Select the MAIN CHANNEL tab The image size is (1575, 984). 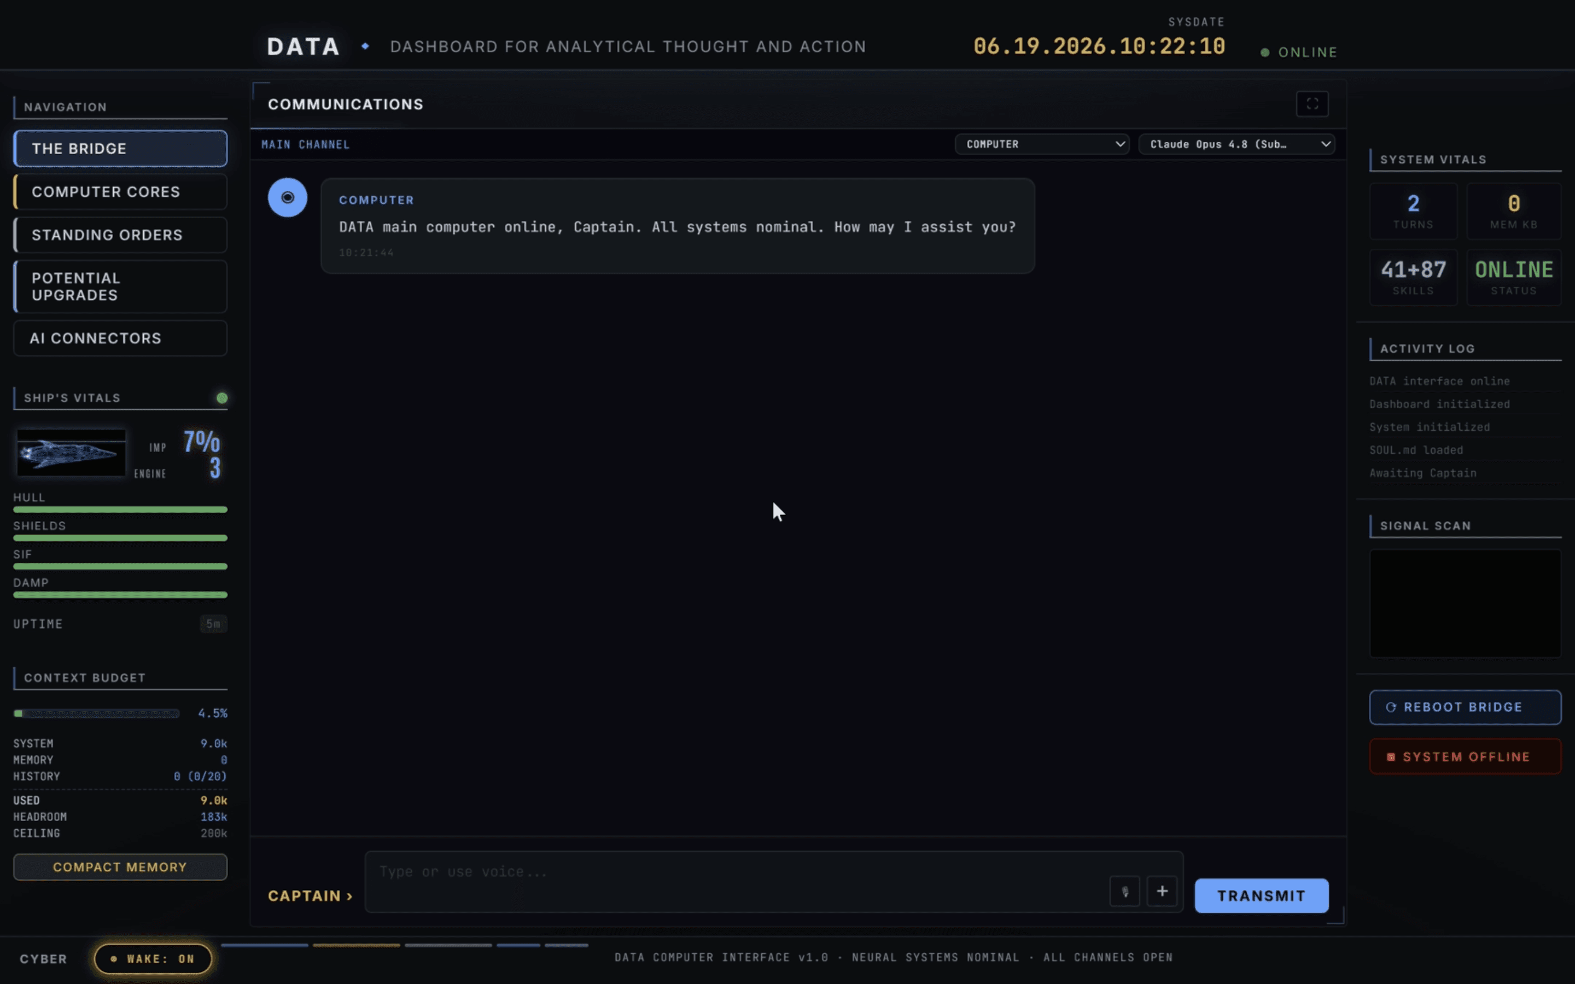pos(305,144)
